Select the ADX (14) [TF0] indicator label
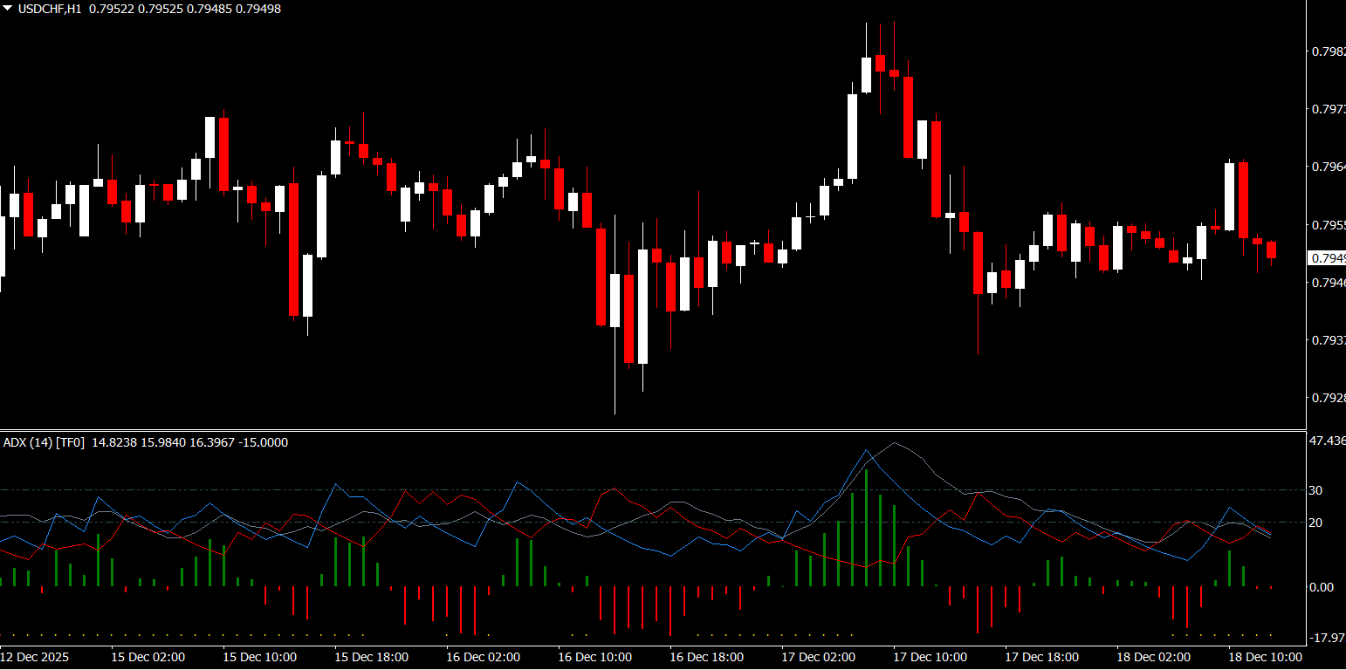 [44, 442]
